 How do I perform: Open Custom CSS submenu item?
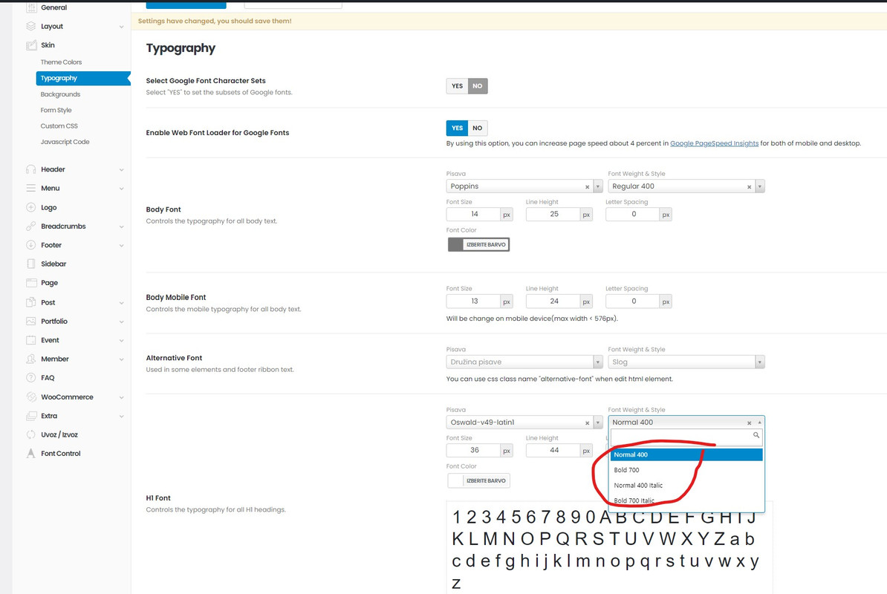click(59, 126)
